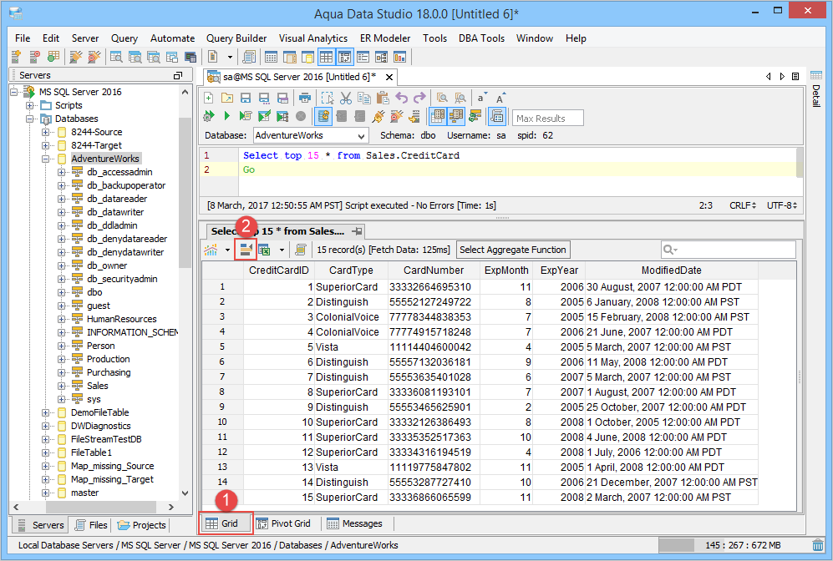
Task: Click the green Execute query play icon
Action: point(227,116)
